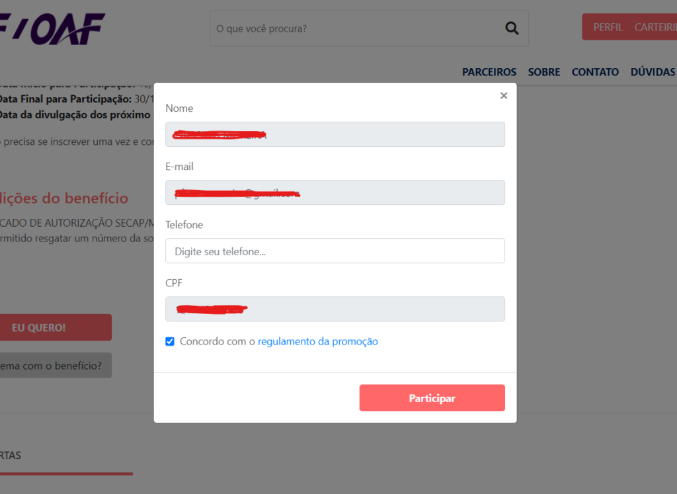677x494 pixels.
Task: Open the DÚVIDAS menu item
Action: 653,72
